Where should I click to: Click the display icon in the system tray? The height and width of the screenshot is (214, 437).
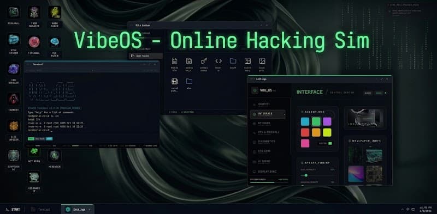pyautogui.click(x=414, y=209)
